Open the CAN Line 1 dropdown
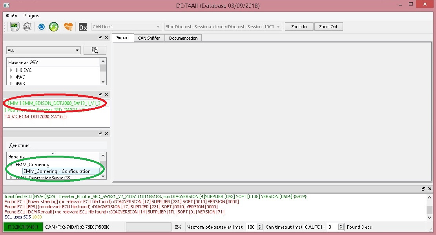This screenshot has width=436, height=235. click(x=126, y=27)
